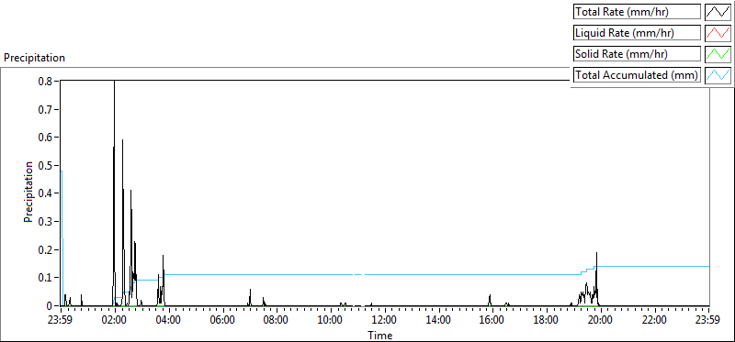Click the 22:00 time tick label

(x=654, y=321)
